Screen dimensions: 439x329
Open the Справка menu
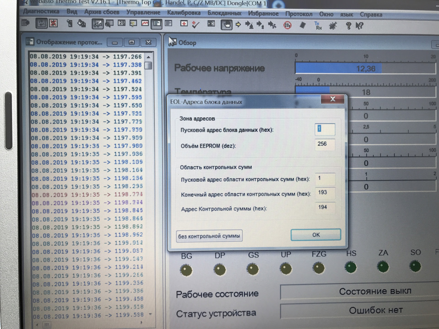tap(371, 15)
